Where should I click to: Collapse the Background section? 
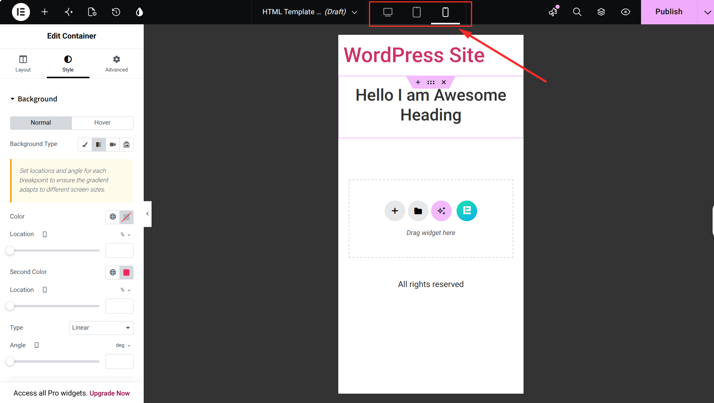pyautogui.click(x=34, y=99)
